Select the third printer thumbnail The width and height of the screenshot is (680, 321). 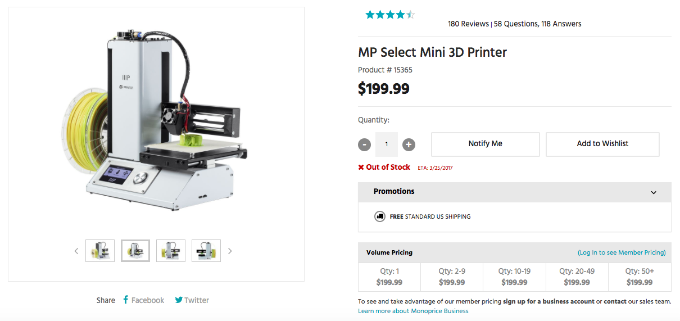[171, 251]
